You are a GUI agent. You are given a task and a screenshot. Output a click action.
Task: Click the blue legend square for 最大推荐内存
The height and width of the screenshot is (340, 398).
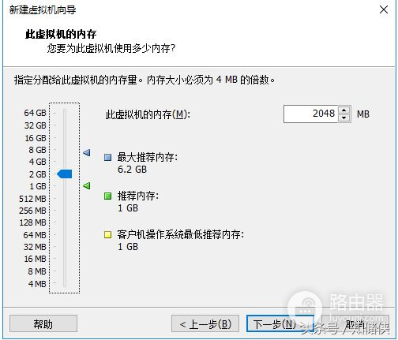pyautogui.click(x=107, y=157)
